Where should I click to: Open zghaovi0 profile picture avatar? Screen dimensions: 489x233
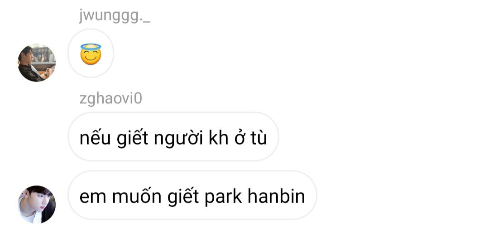click(x=37, y=204)
